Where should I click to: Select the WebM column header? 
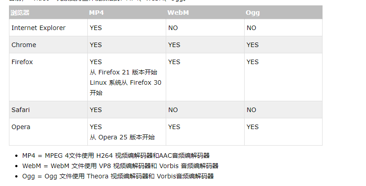pyautogui.click(x=178, y=13)
